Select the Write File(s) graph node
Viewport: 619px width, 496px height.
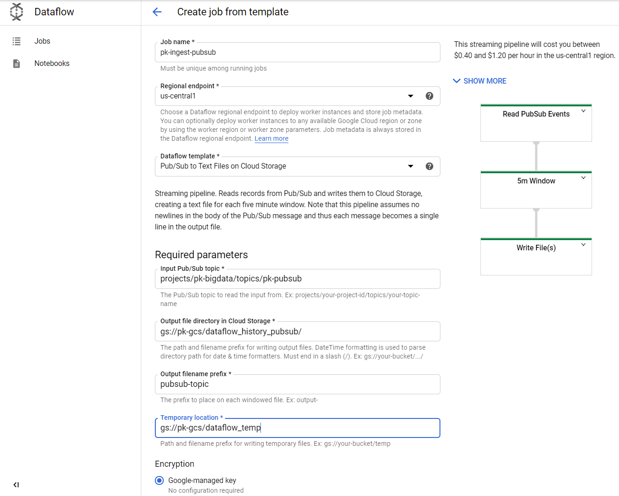tap(536, 257)
